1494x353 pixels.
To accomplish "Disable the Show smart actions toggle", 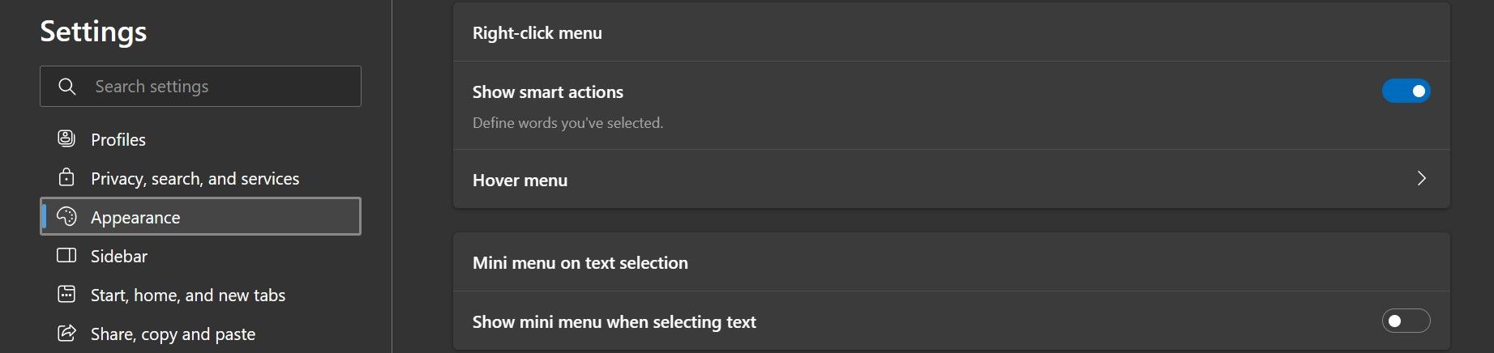I will [x=1406, y=91].
